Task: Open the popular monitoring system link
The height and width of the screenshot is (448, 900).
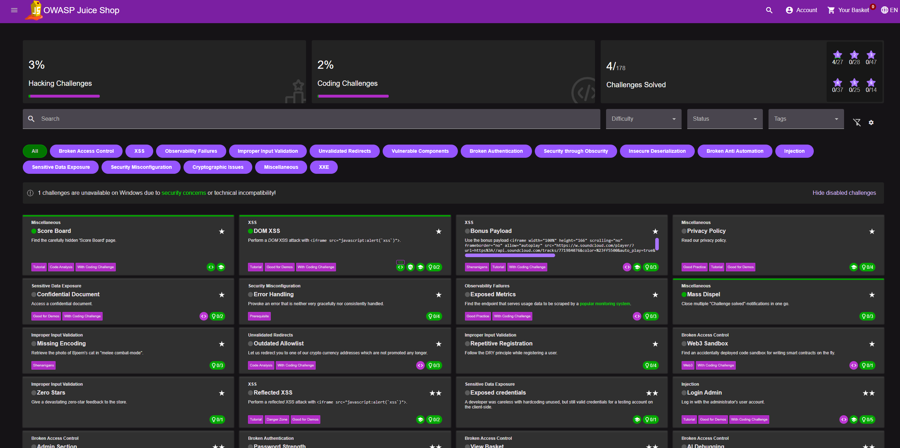Action: point(605,304)
